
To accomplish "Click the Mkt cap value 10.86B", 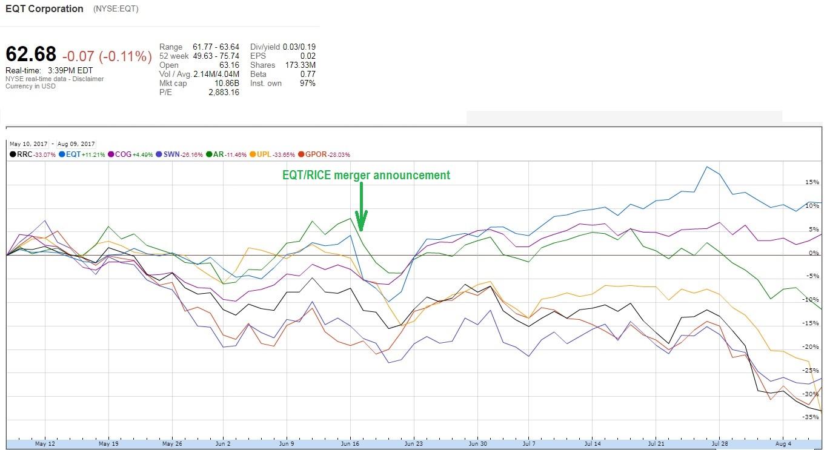I will click(226, 83).
